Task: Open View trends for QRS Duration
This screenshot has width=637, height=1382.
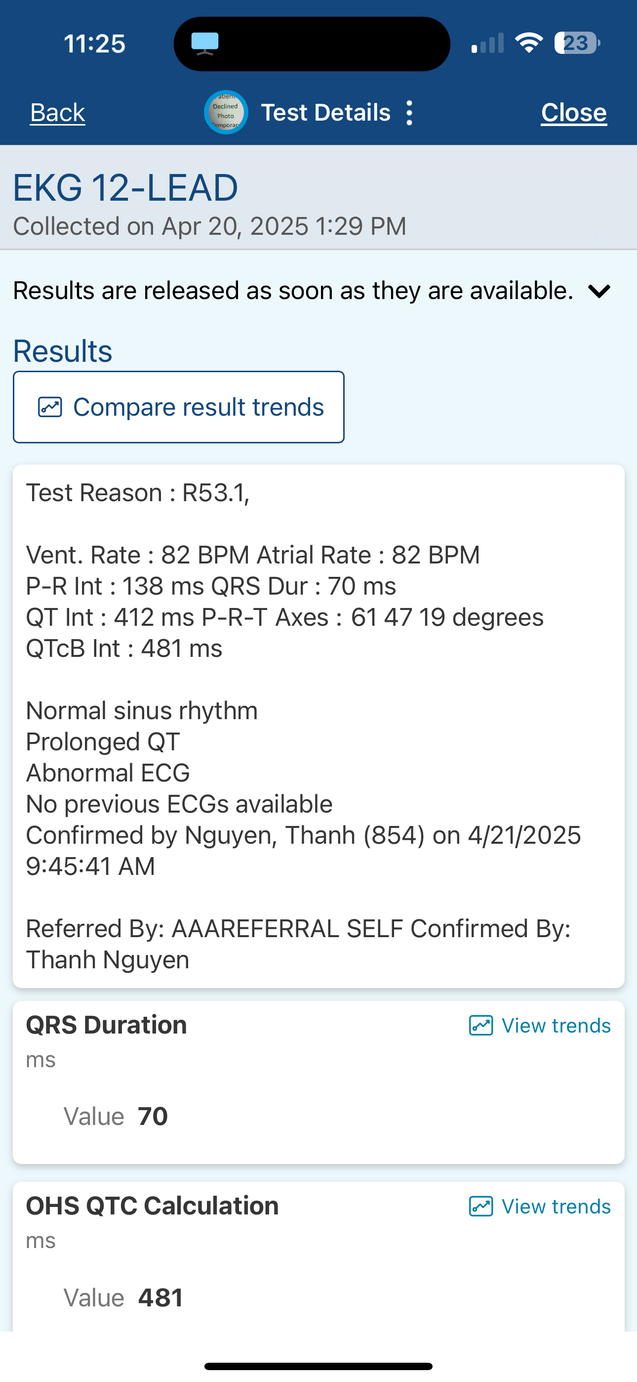Action: 556,1026
